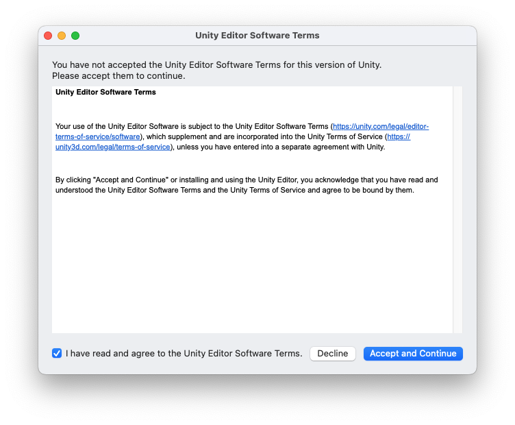Click 'I have read and agree' label text
This screenshot has width=515, height=425.
click(184, 353)
